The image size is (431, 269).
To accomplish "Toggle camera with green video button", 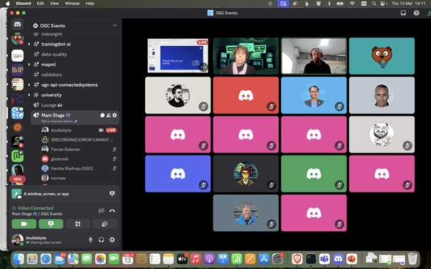I will pos(24,224).
